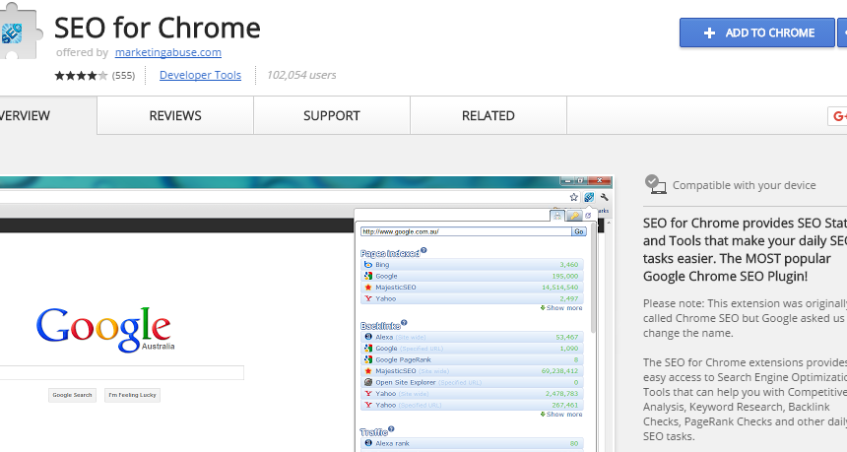Click the Alexa rank icon under Traffic

(x=368, y=443)
